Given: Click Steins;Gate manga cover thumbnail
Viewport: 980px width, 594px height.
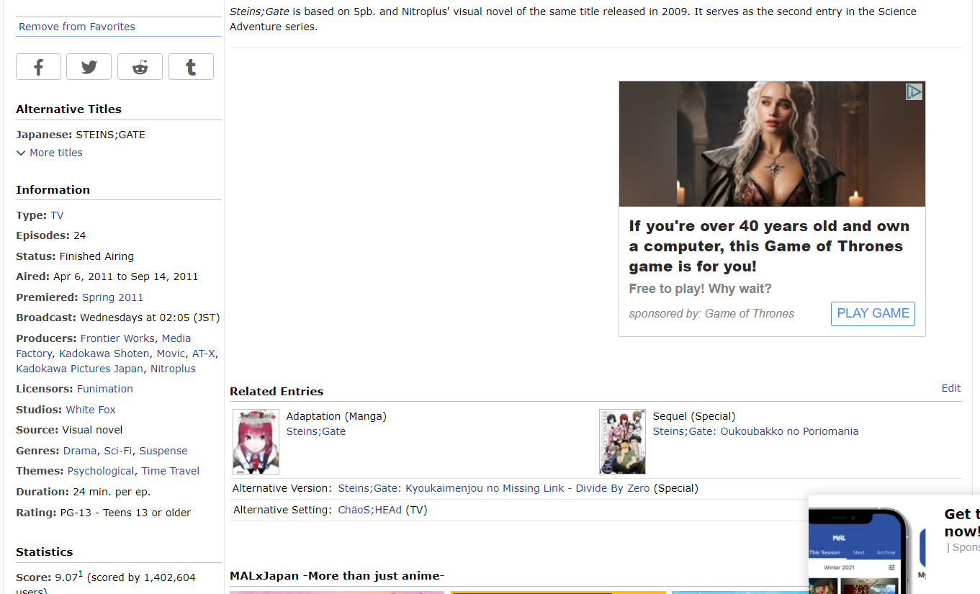Looking at the screenshot, I should point(256,441).
